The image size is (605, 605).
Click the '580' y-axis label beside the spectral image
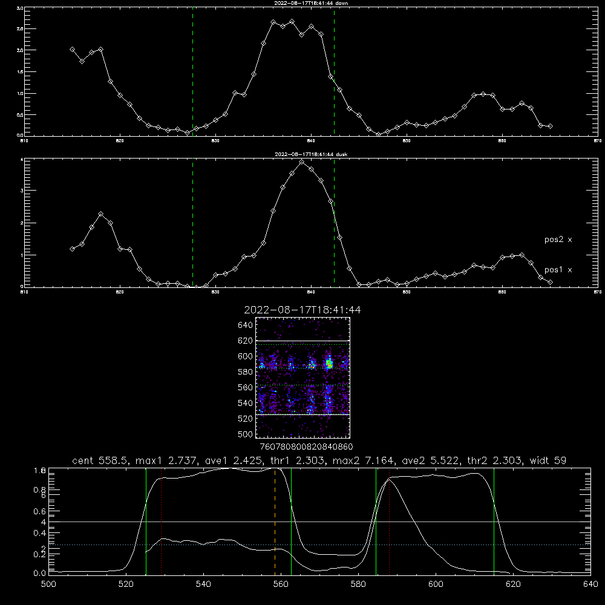click(246, 372)
